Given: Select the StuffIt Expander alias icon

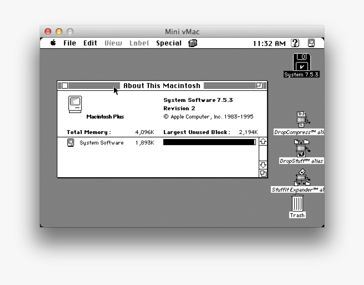Looking at the screenshot, I should [302, 178].
